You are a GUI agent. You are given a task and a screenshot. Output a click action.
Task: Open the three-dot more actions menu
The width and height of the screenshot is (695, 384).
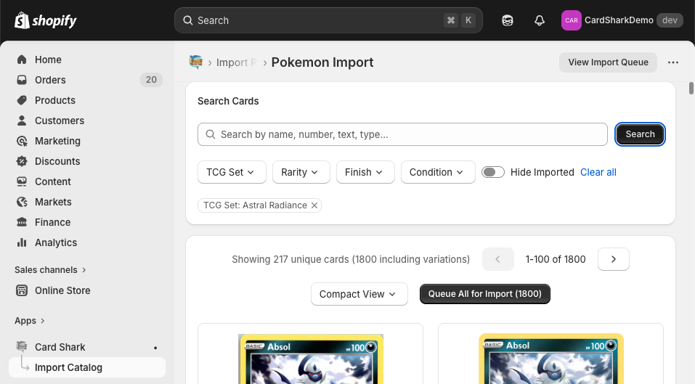pyautogui.click(x=672, y=62)
